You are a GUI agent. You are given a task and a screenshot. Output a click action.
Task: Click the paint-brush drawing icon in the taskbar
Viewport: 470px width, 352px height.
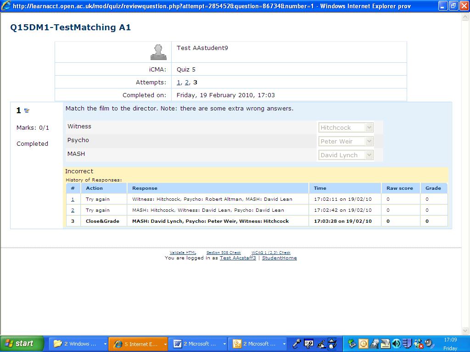coord(332,344)
